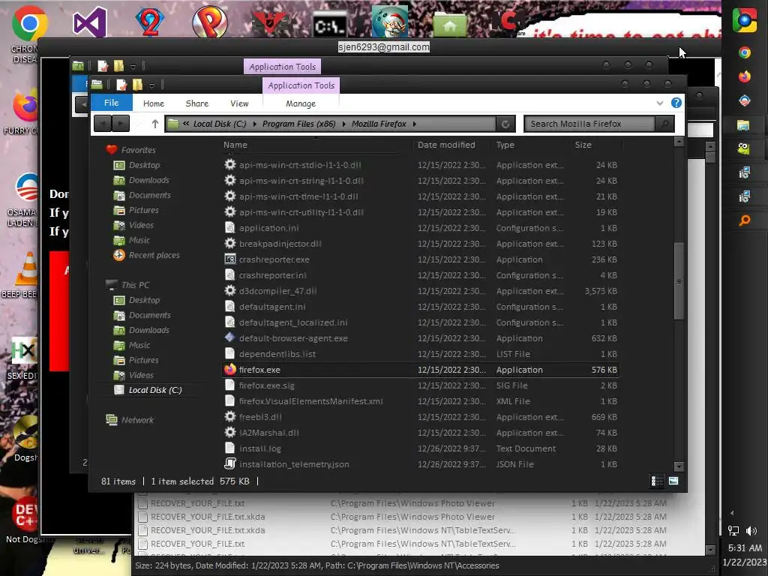Switch to details view layout button
The image size is (768, 576).
coord(656,481)
